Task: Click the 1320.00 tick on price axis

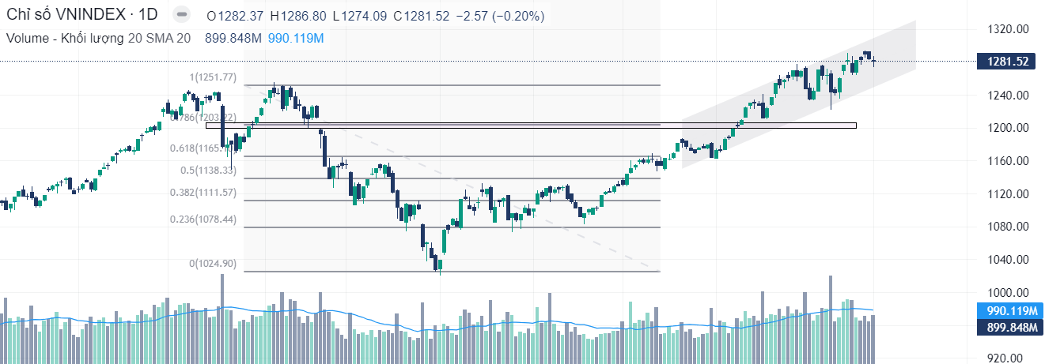Action: point(1006,29)
